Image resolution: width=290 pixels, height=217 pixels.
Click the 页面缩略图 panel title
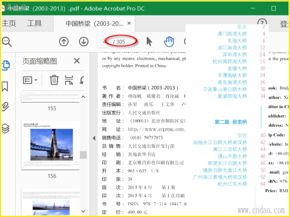pos(40,61)
